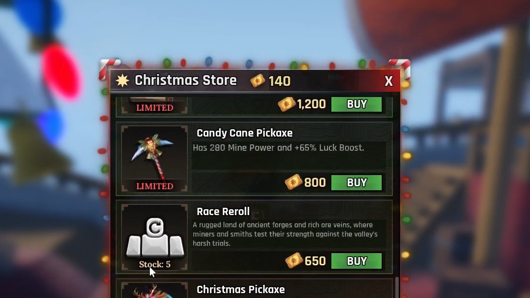Click the store scrollbar handle

click(x=397, y=288)
